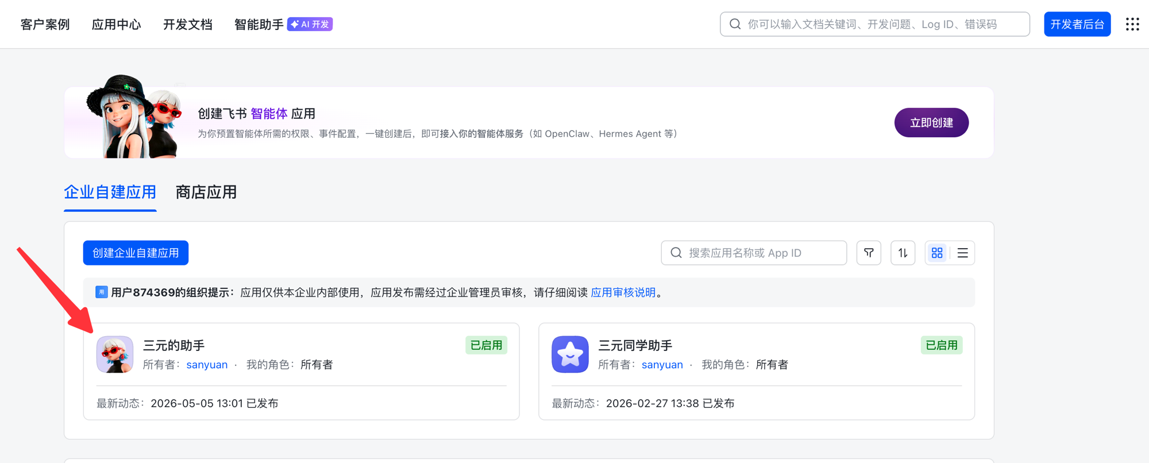Click the sort order icon
Viewport: 1149px width, 463px height.
(x=903, y=253)
